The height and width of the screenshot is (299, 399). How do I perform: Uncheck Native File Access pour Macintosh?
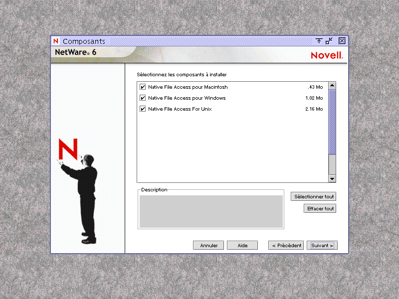(x=143, y=87)
